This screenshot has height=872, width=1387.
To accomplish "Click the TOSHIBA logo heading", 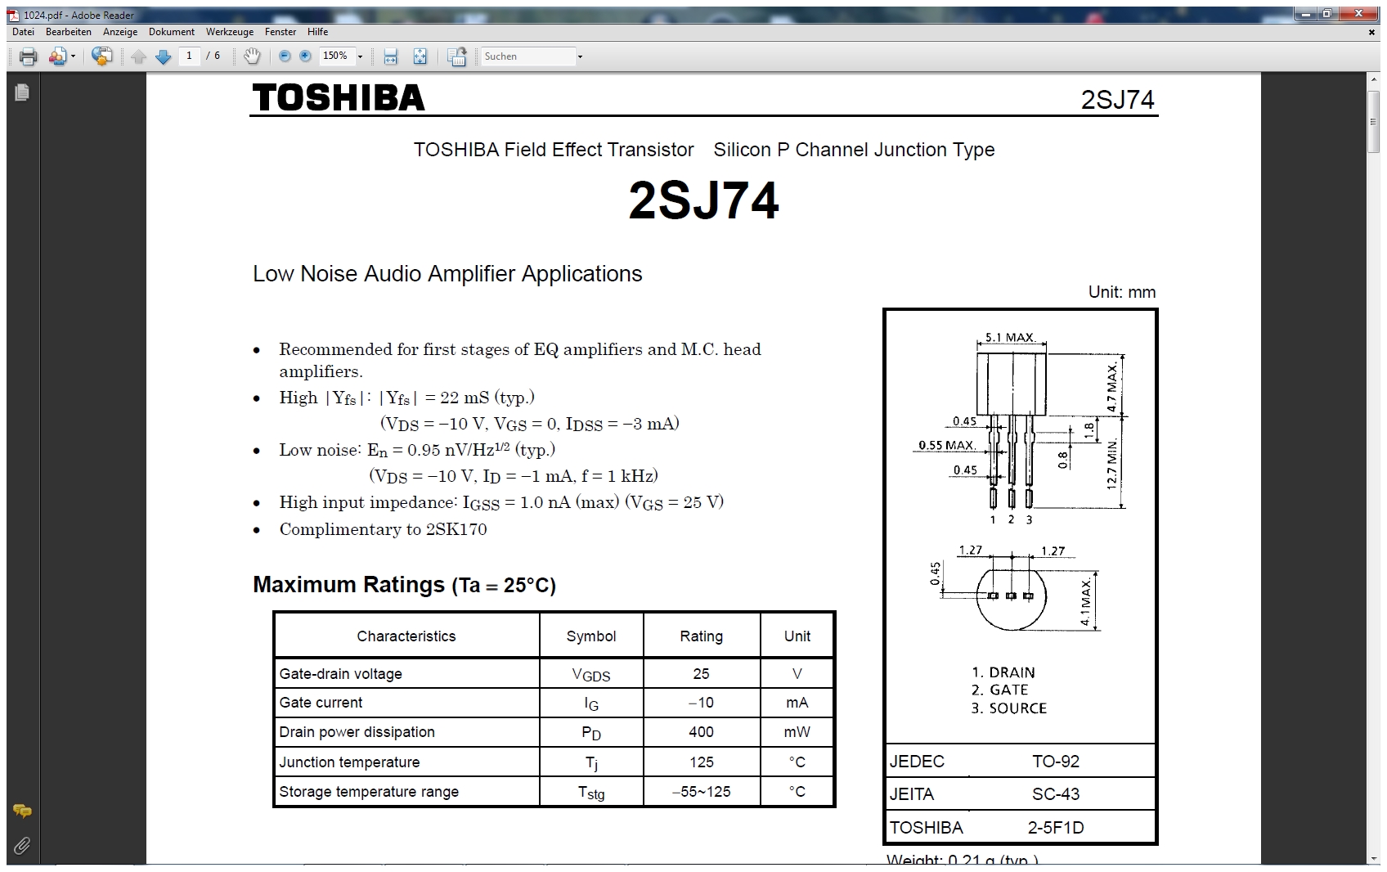I will 339,98.
